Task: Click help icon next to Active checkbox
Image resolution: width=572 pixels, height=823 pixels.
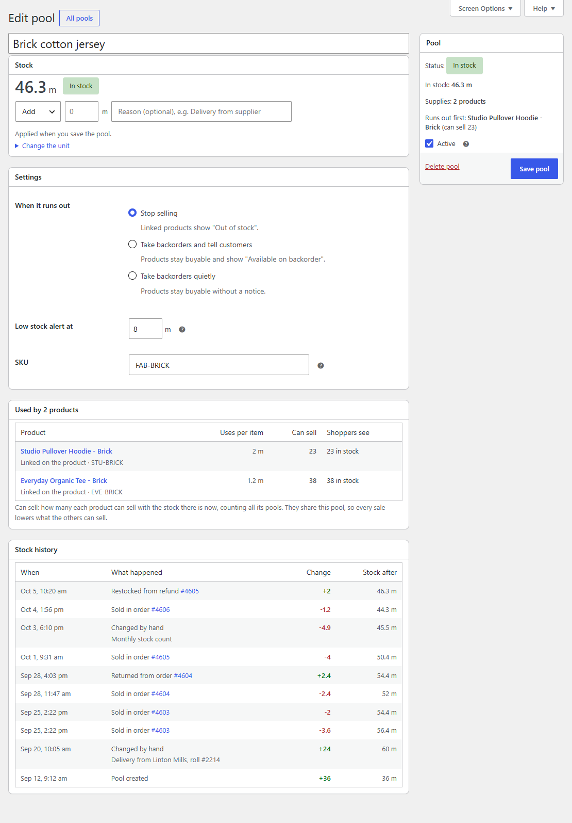Action: [466, 144]
